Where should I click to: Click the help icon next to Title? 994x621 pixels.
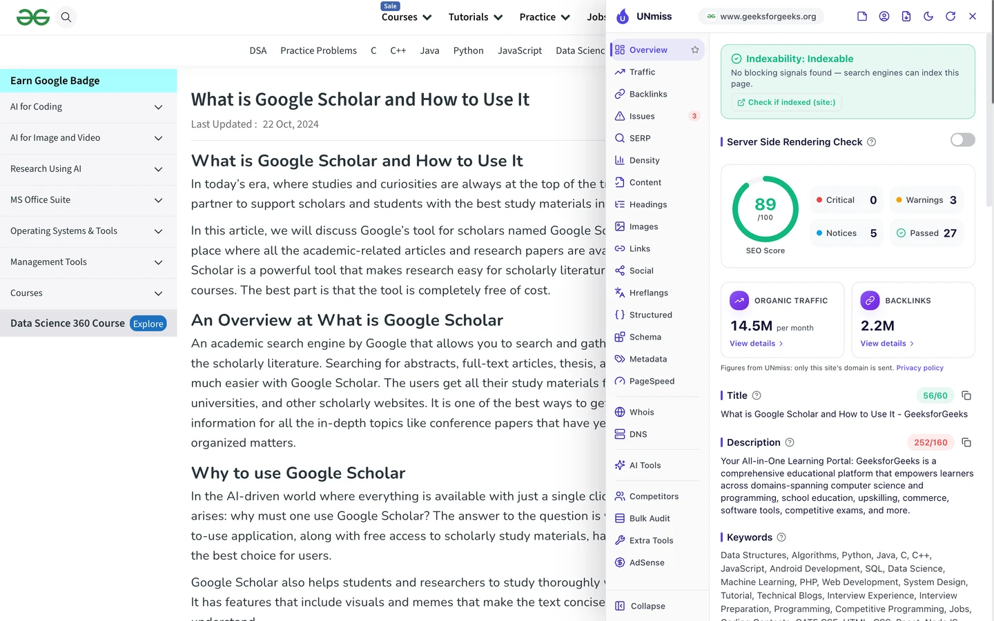point(757,395)
